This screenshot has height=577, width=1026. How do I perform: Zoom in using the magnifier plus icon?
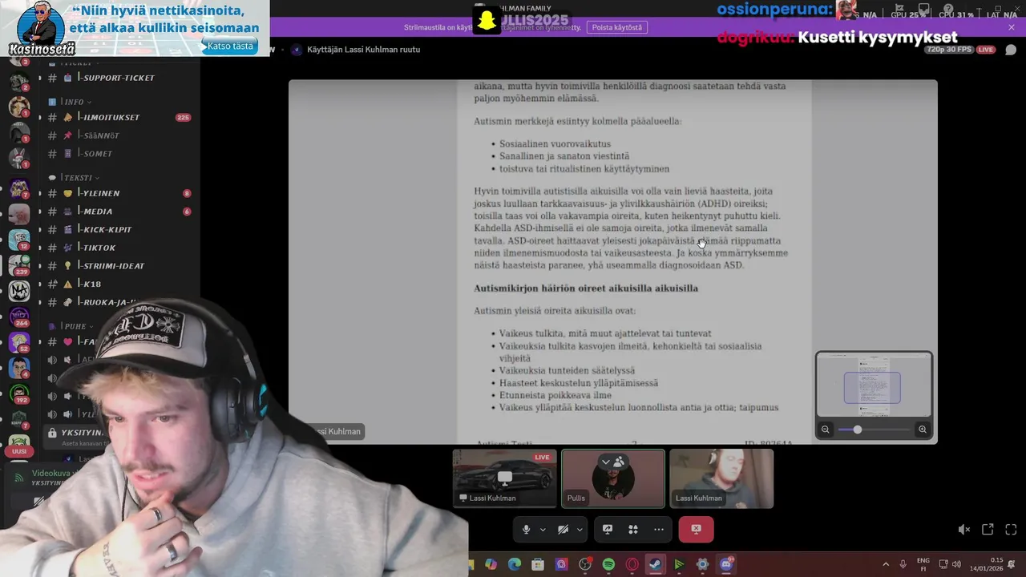click(x=923, y=430)
